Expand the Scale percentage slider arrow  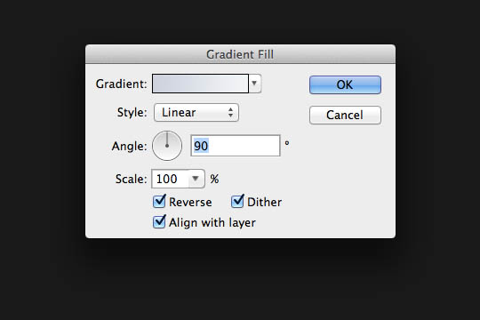point(196,179)
